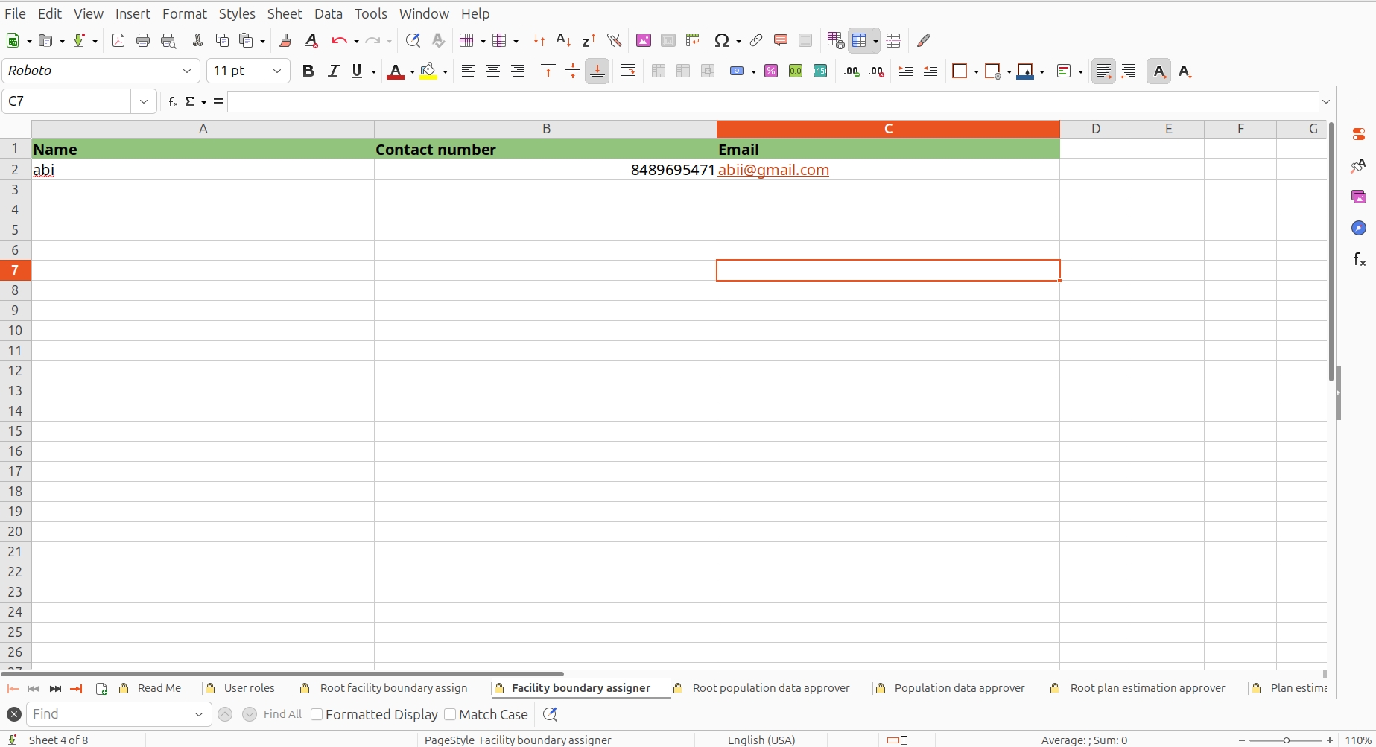Select row 12 header

[16, 370]
